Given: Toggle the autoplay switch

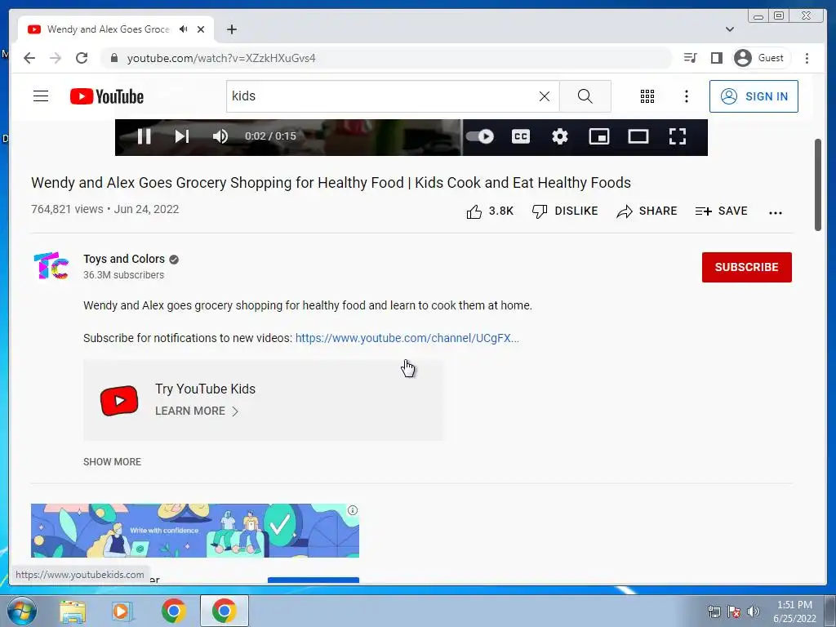Looking at the screenshot, I should [x=479, y=136].
